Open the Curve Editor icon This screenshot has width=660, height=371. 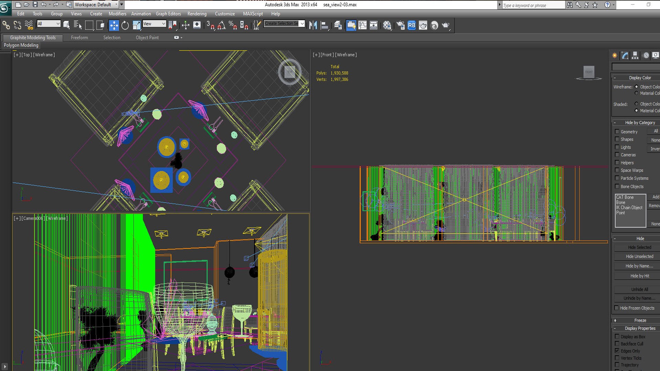click(x=362, y=25)
